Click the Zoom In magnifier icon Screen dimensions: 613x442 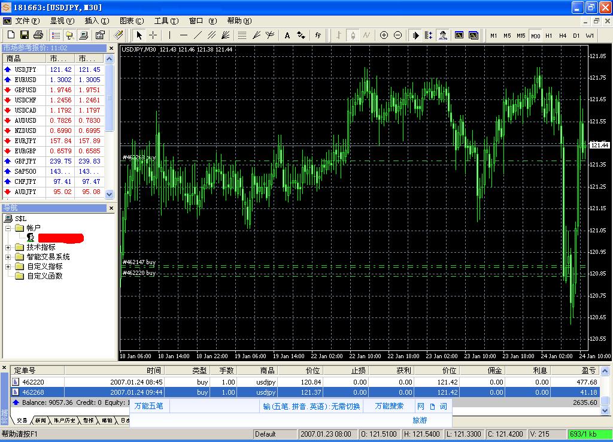[384, 35]
